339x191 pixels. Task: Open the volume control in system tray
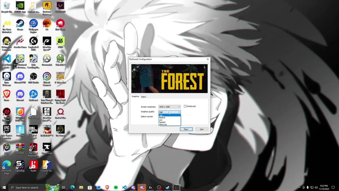pos(316,188)
